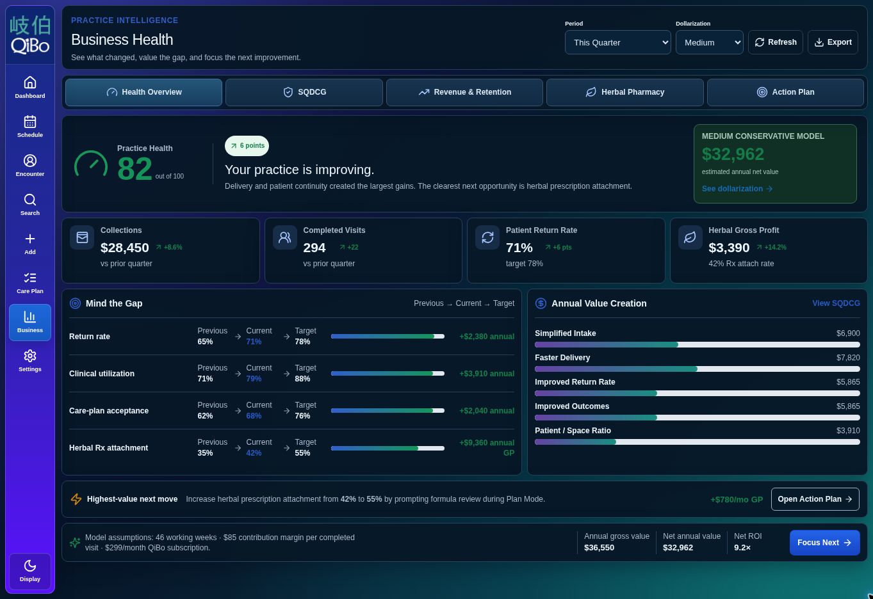Switch to the Health Overview tab

coord(144,92)
